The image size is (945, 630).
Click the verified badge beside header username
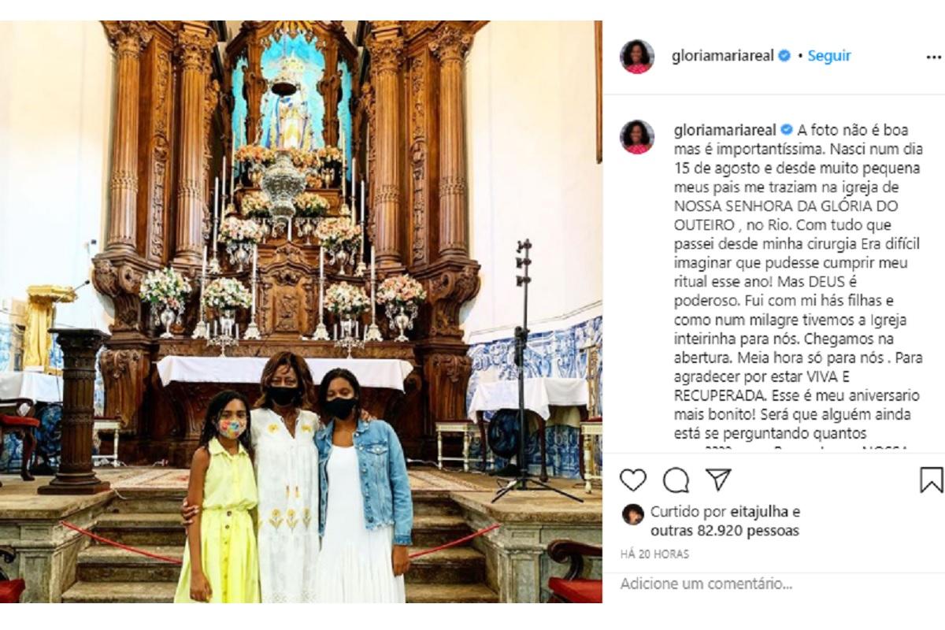tap(784, 56)
